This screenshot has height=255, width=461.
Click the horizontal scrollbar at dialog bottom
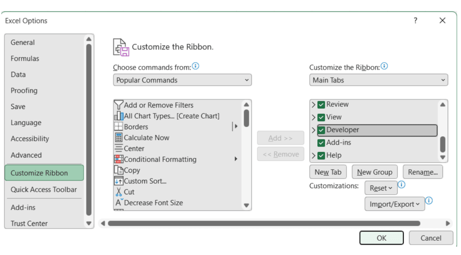click(264, 224)
